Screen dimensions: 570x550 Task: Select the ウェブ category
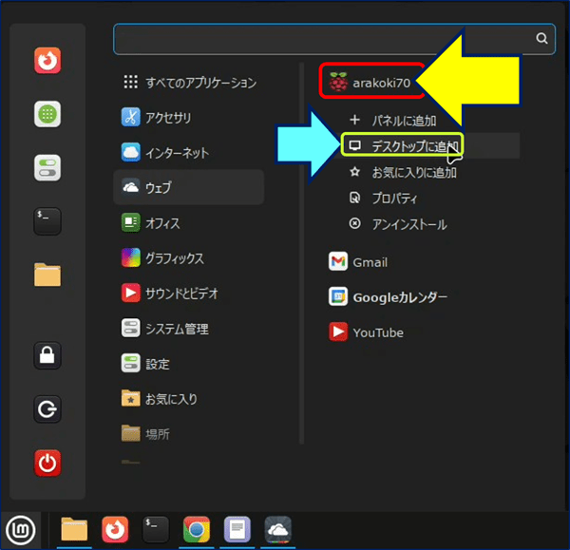click(x=189, y=187)
